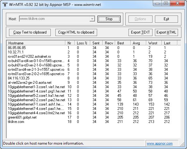
Task: Click the Loss % column header
Action: pyautogui.click(x=82, y=43)
